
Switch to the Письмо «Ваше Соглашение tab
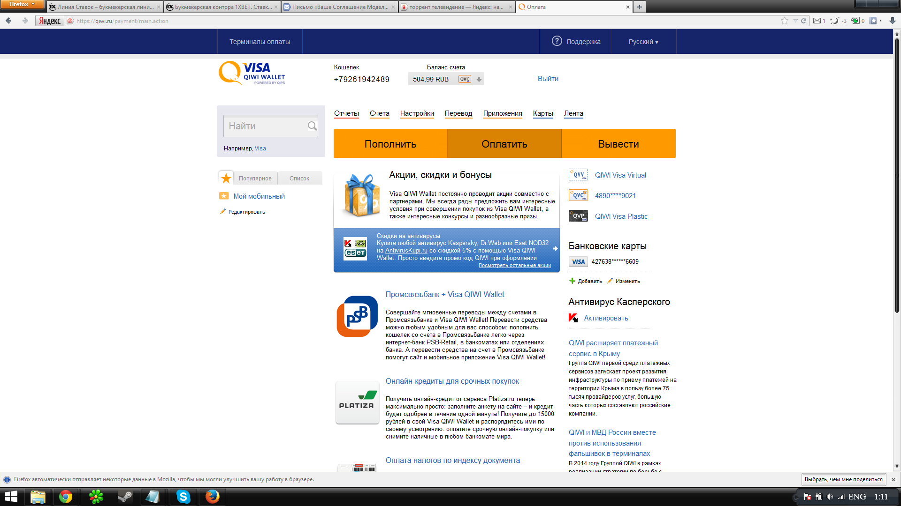(x=339, y=7)
